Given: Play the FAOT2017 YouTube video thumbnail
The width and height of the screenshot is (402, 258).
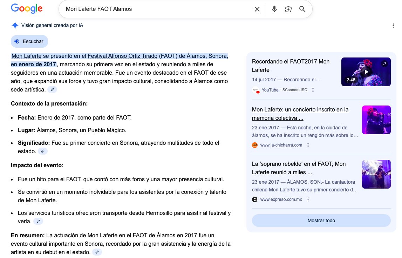Looking at the screenshot, I should [x=366, y=72].
